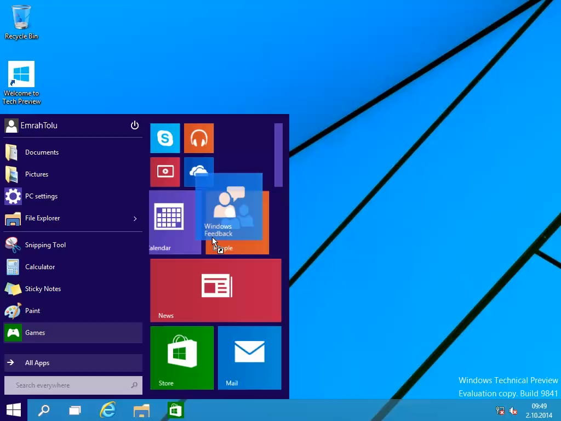The image size is (561, 421).
Task: Click the Start menu tiles scrollbar
Action: (278, 155)
